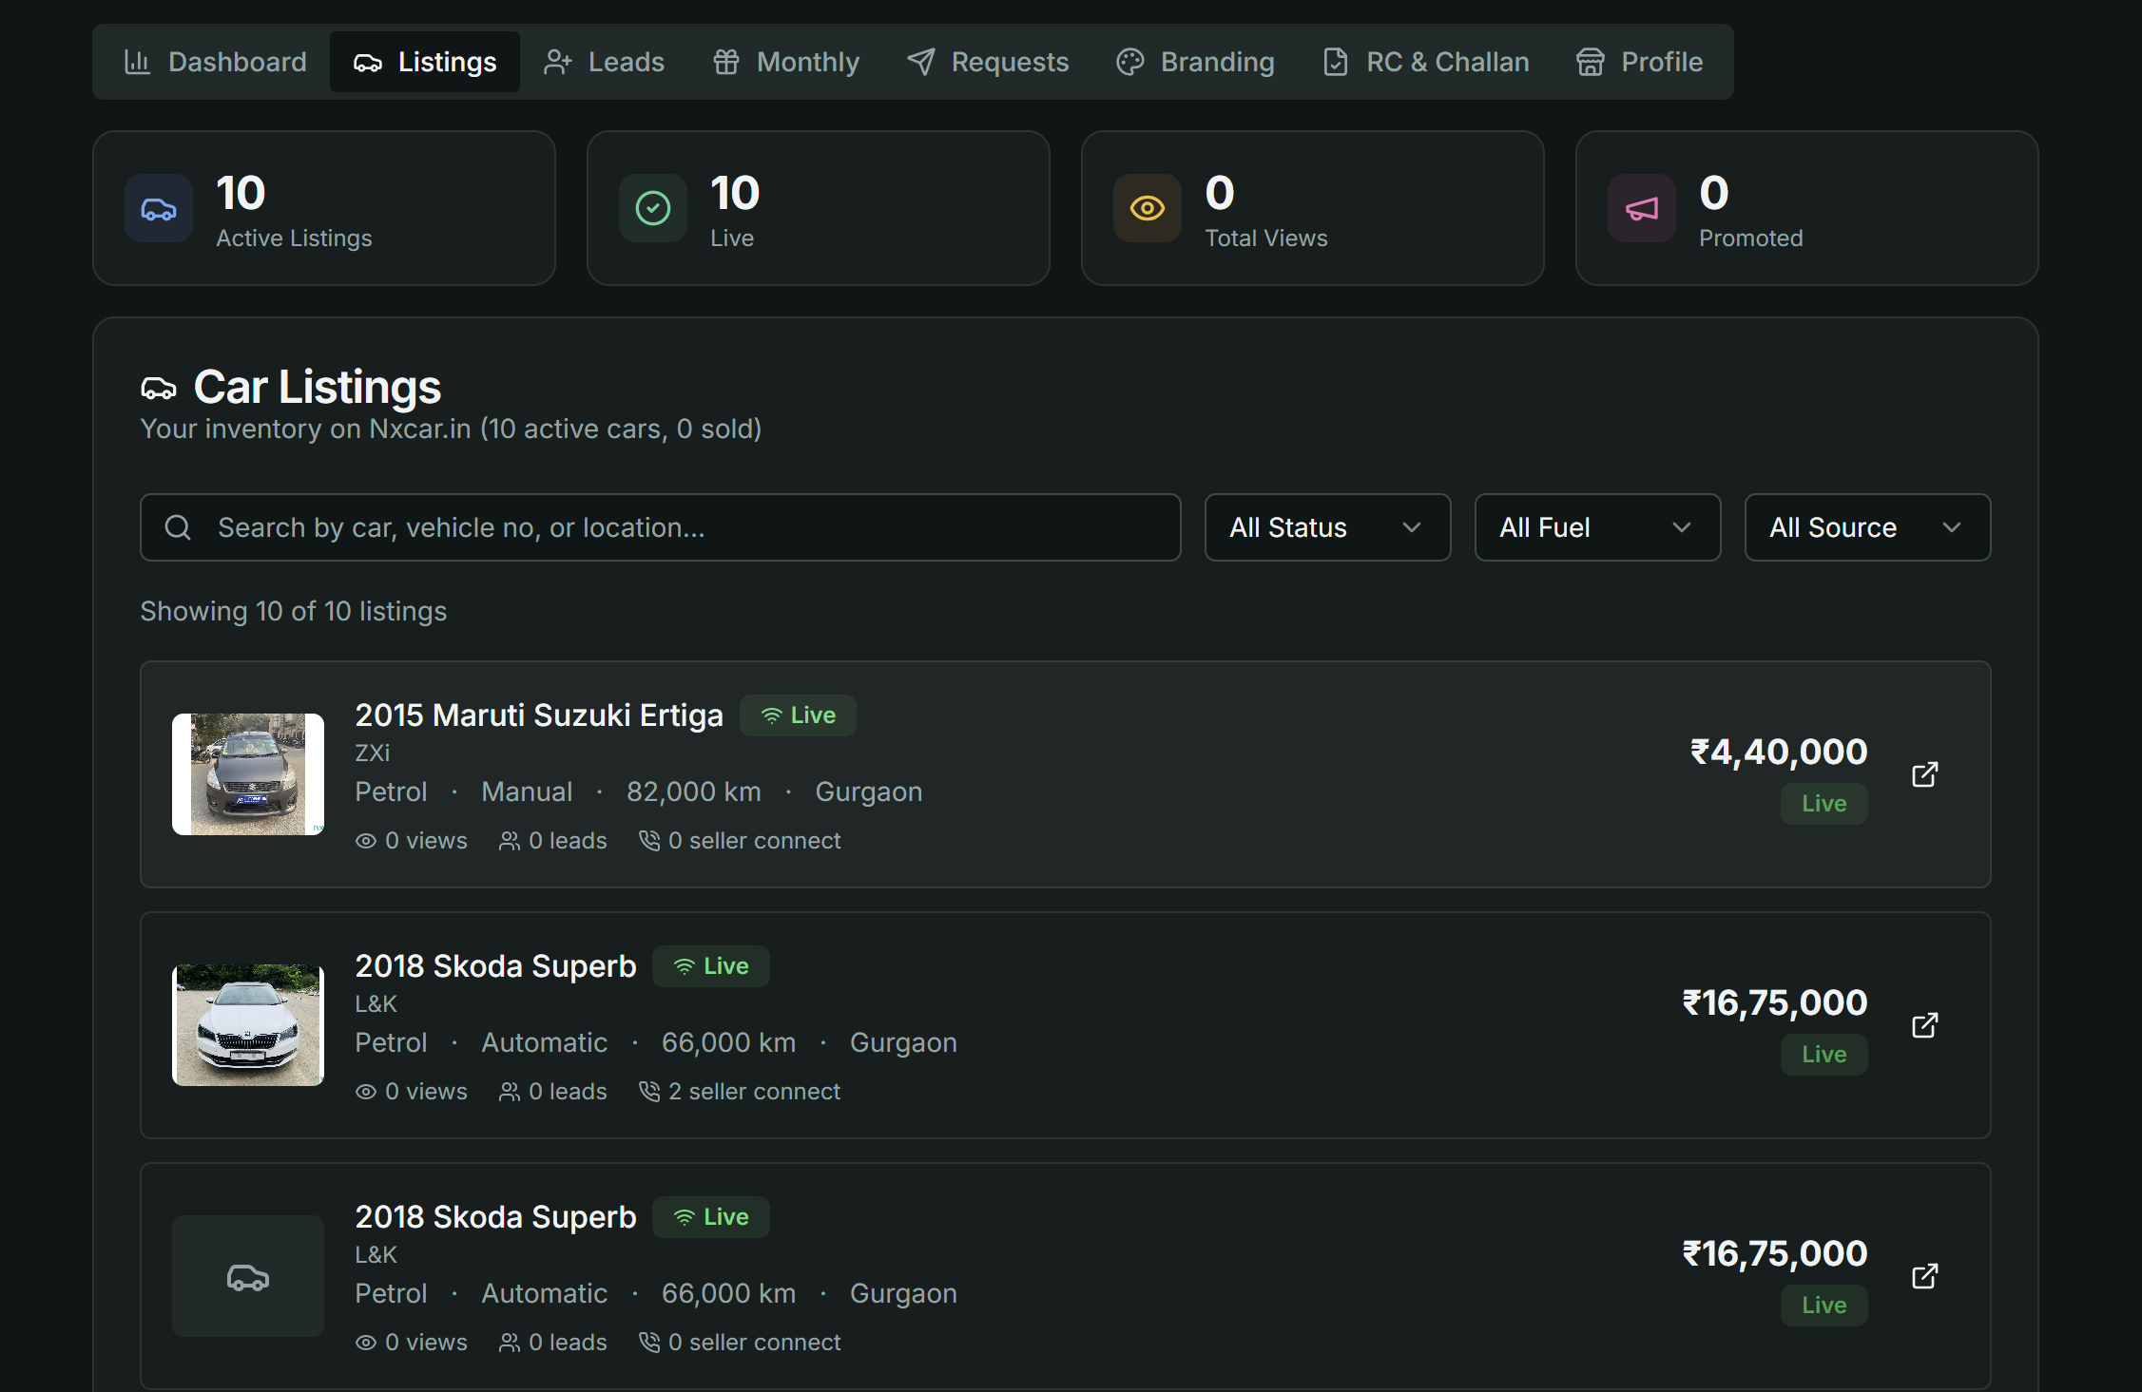Click the Promoted label

(x=1751, y=238)
